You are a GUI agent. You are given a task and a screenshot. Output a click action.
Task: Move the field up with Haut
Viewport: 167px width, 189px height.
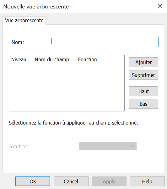(143, 91)
